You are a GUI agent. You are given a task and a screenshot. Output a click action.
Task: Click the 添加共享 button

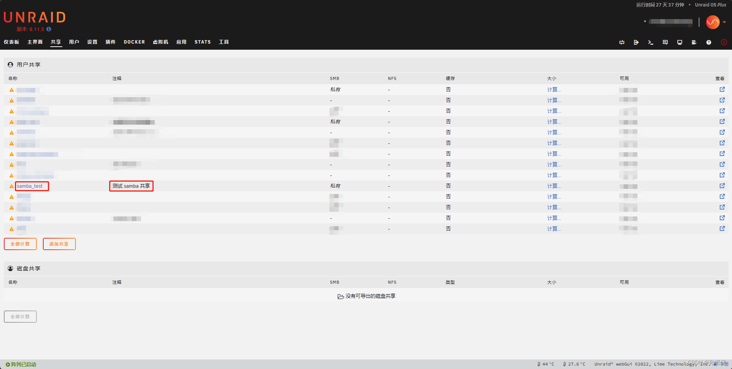[59, 244]
